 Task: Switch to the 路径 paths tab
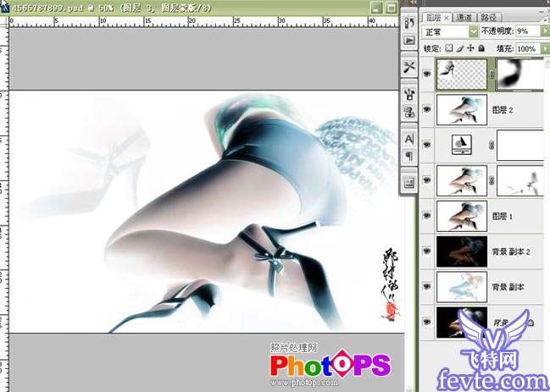[489, 17]
